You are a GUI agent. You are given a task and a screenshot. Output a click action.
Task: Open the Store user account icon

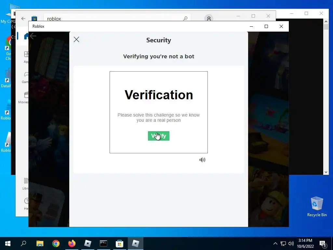pyautogui.click(x=209, y=18)
